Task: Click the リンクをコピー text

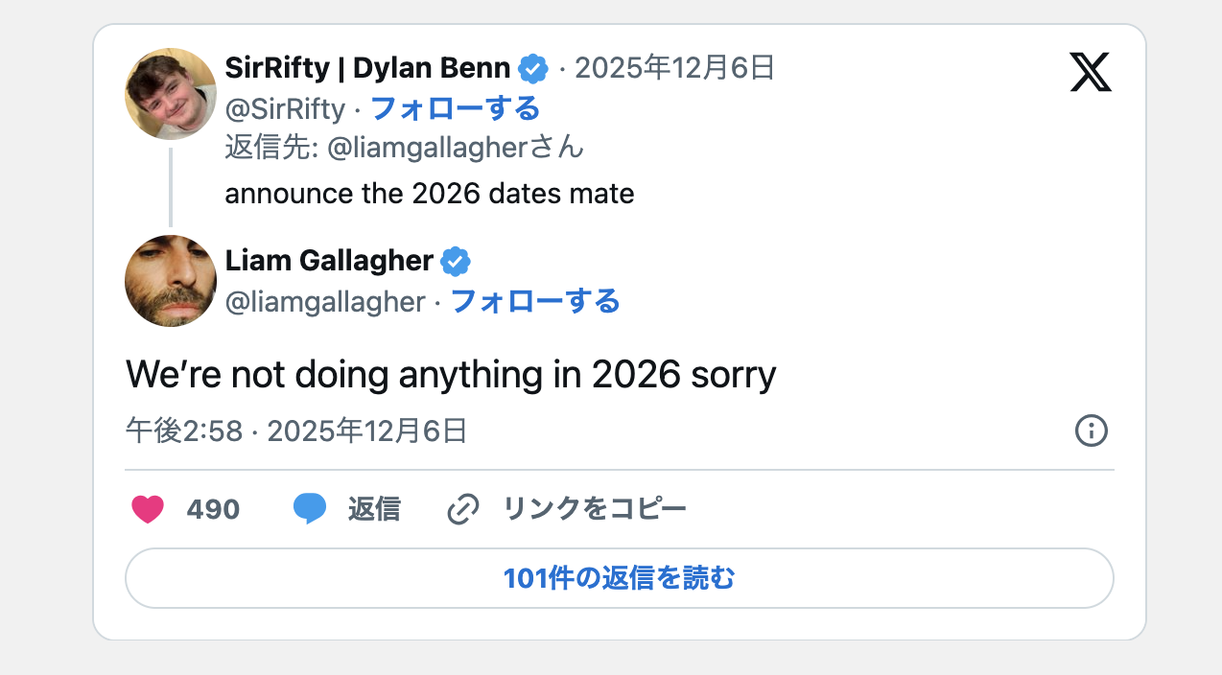Action: 595,508
